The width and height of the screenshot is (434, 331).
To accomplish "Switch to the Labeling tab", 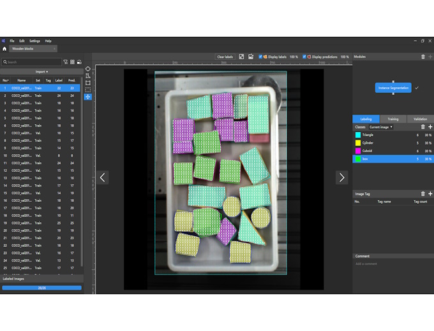I will [x=366, y=119].
